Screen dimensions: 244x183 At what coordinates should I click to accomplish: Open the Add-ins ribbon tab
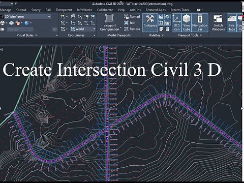pyautogui.click(x=135, y=10)
